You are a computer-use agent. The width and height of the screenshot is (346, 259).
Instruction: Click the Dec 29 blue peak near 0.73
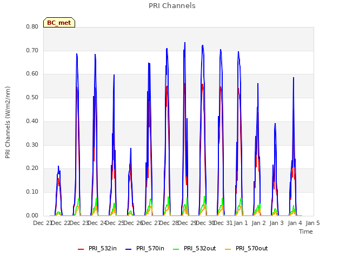click(185, 43)
